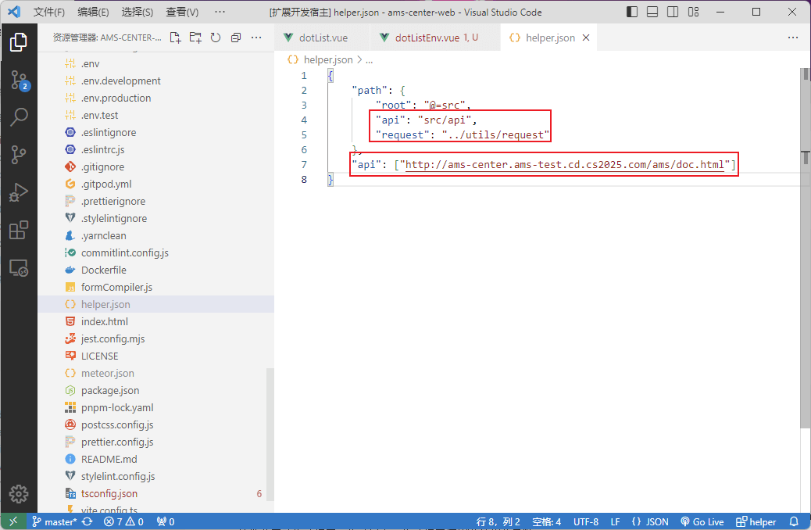Switch to the dotList.vue tab
The image size is (811, 530).
click(323, 38)
